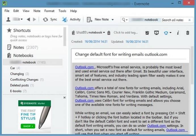Click the Shortcuts star icon

(9, 30)
